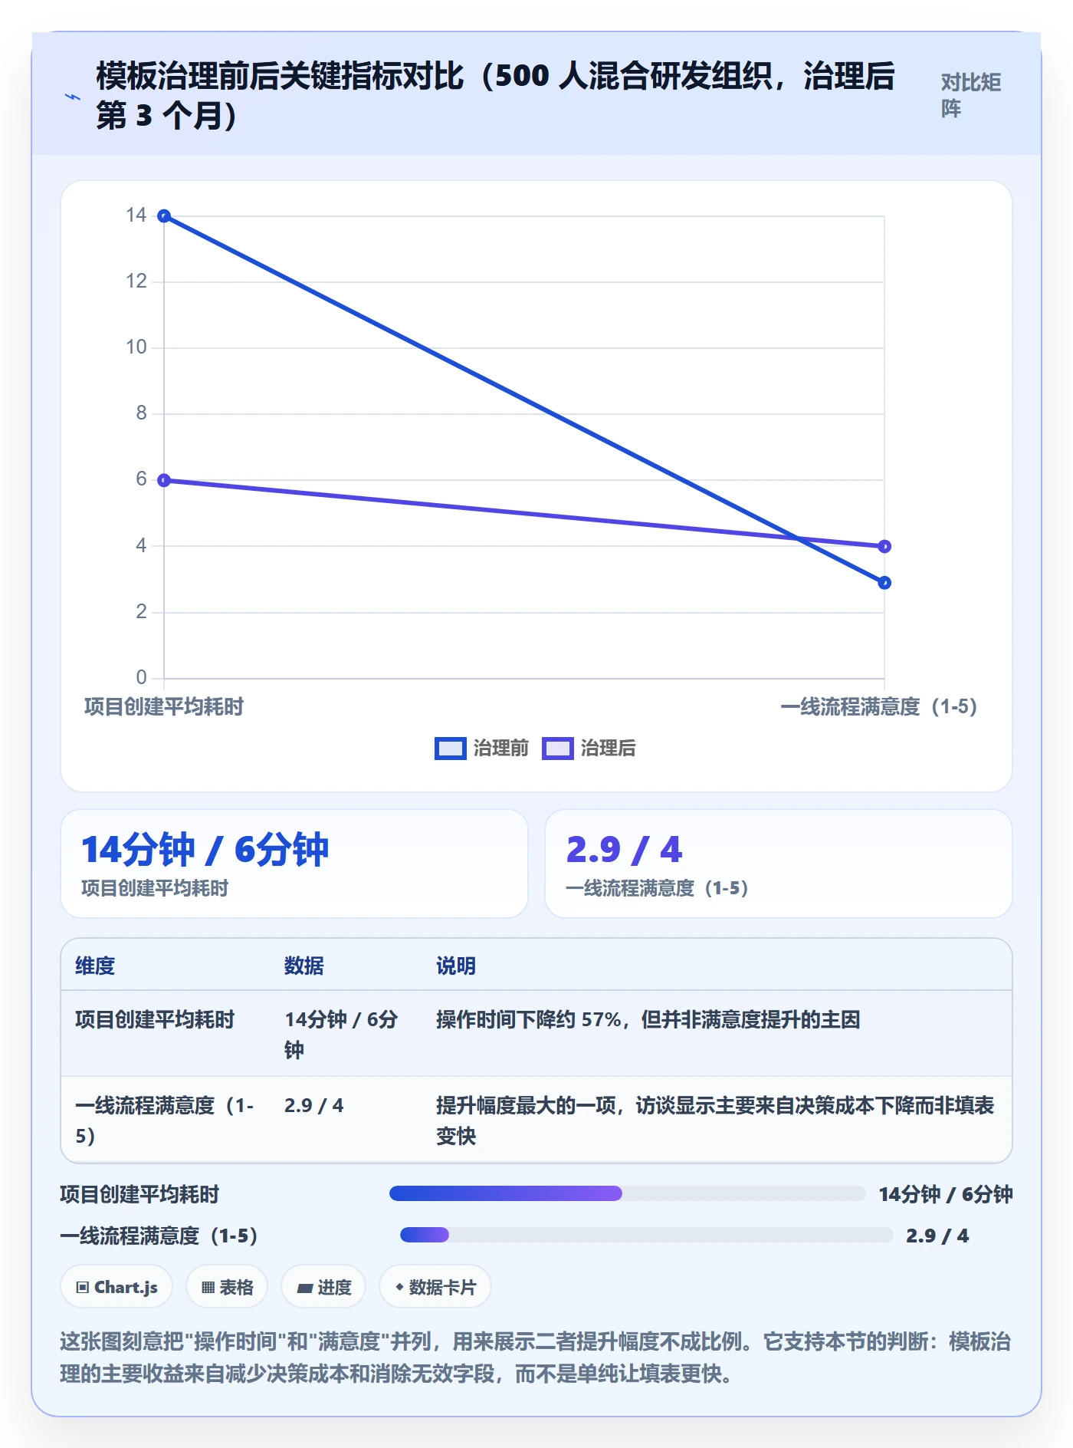Click the table cell 操作时间下降约 57%

(x=648, y=1019)
